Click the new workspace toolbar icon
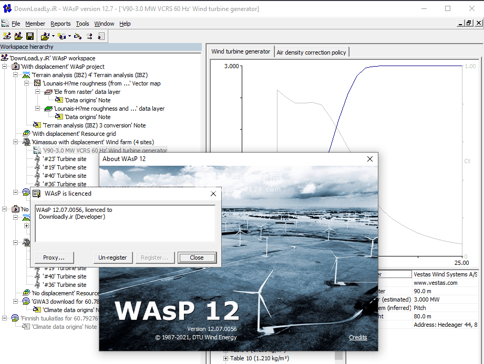This screenshot has width=484, height=364. tap(7, 36)
